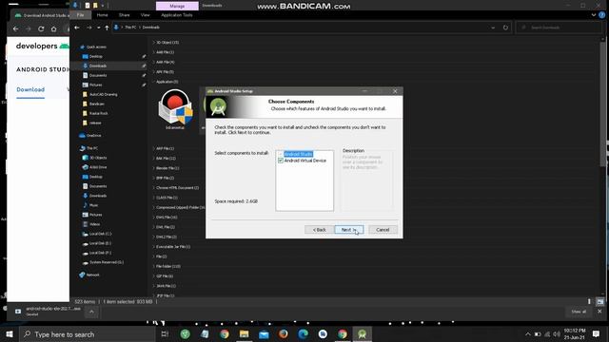The height and width of the screenshot is (342, 609).
Task: Show hidden system tray icons
Action: [x=528, y=334]
